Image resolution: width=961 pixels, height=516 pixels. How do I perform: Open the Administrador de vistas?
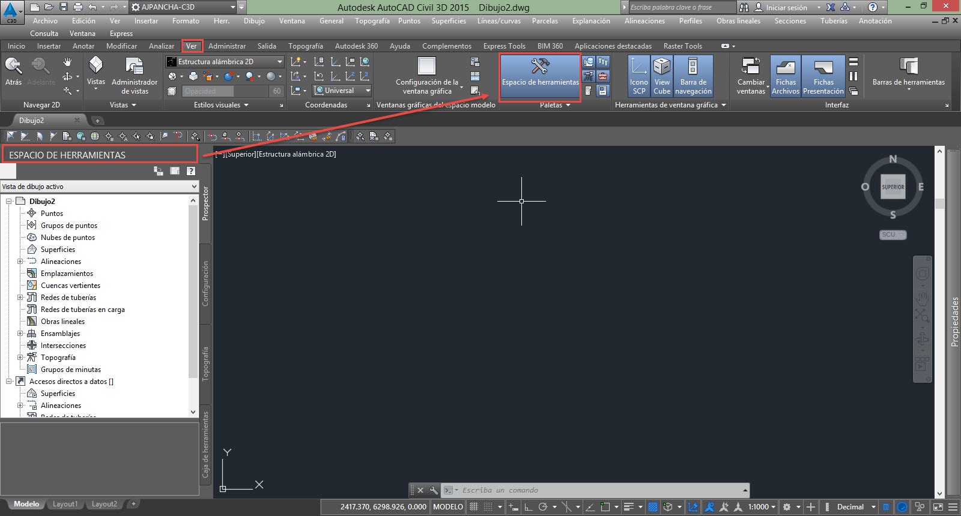point(135,77)
